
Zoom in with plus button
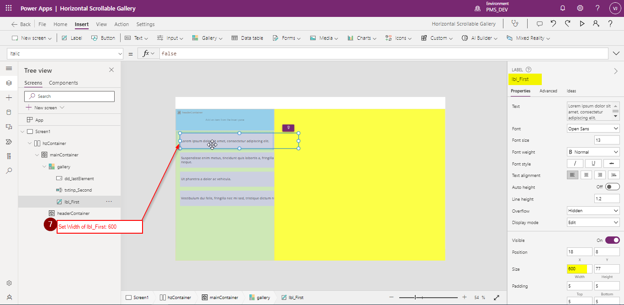click(x=465, y=297)
